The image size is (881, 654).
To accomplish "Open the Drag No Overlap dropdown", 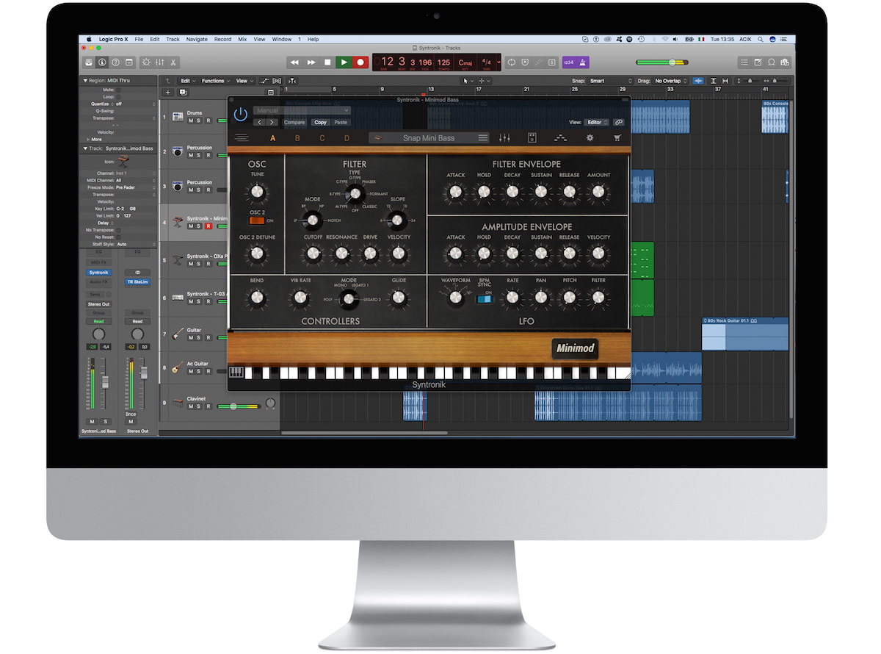I will click(x=671, y=81).
